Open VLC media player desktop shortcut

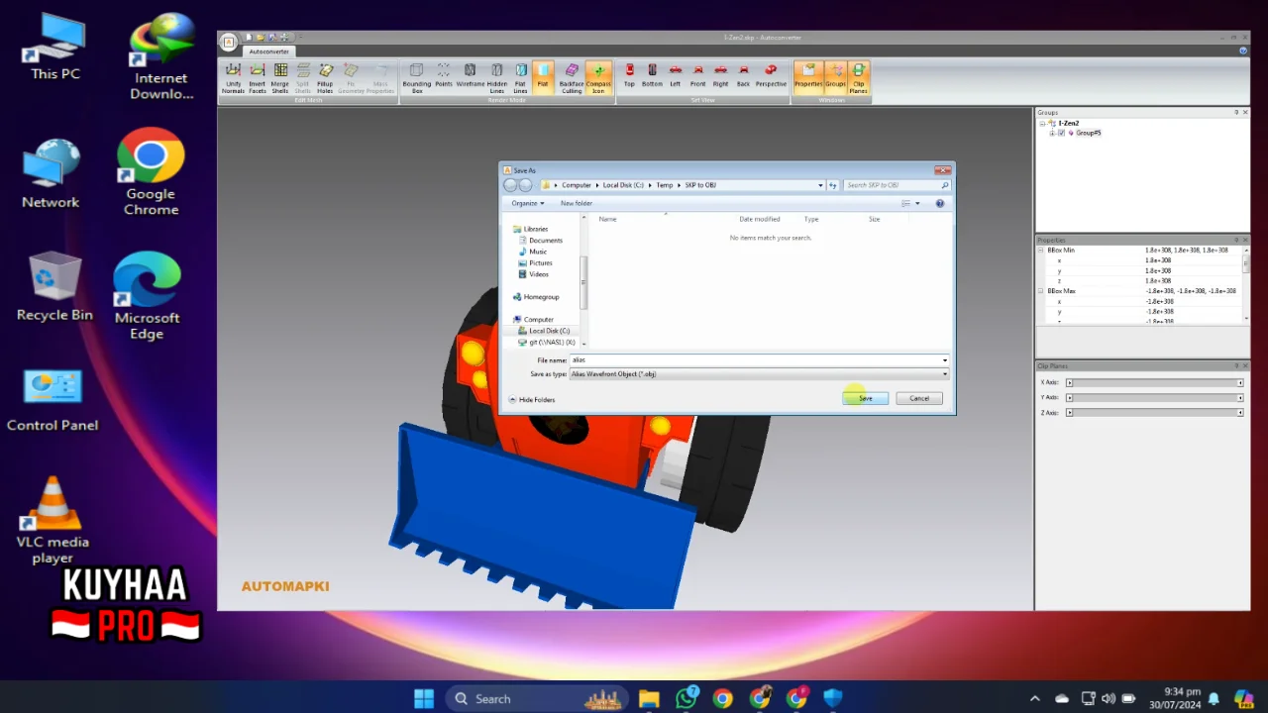point(53,520)
